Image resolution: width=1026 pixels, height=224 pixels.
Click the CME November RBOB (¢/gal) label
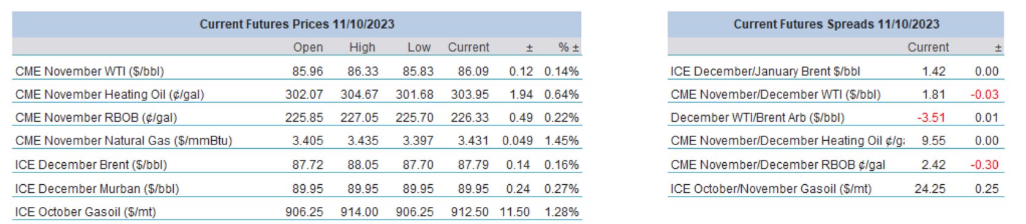(96, 118)
